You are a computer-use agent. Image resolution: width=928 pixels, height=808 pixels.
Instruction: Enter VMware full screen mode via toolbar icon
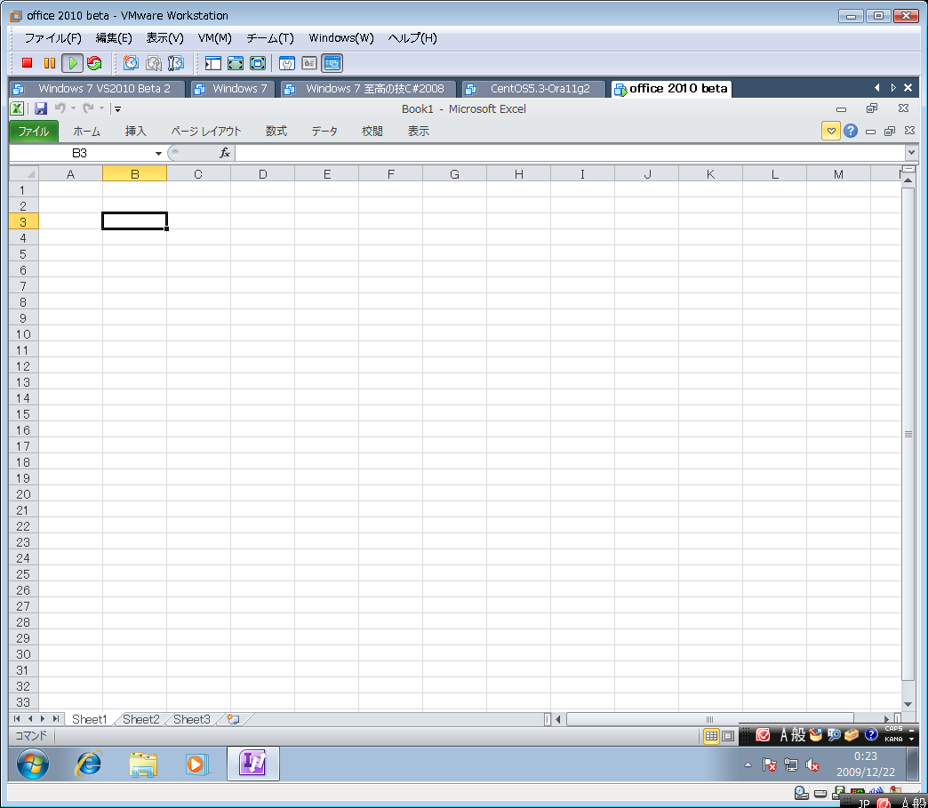(236, 63)
